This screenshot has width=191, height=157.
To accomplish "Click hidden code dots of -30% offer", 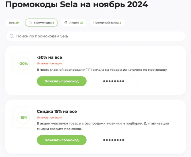I will click(x=114, y=81).
